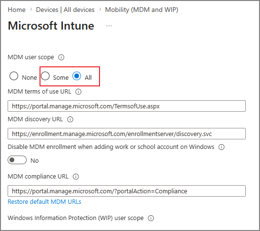Click Restore default MDM URLs link
260x231 pixels.
point(44,201)
